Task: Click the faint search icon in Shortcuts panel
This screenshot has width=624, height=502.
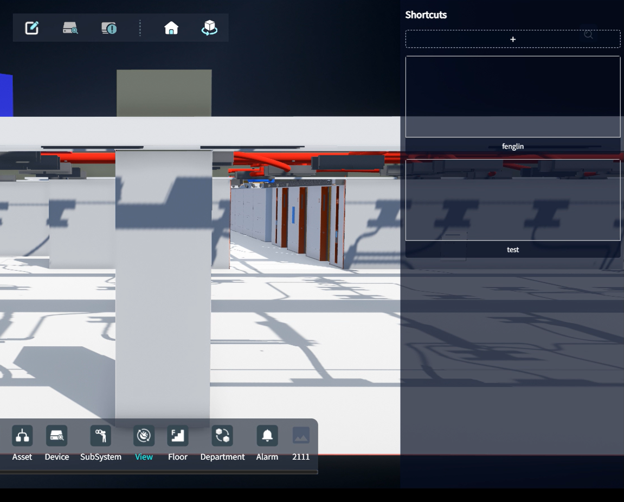Action: (x=588, y=35)
